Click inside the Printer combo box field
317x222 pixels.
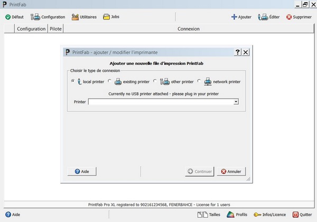point(161,102)
